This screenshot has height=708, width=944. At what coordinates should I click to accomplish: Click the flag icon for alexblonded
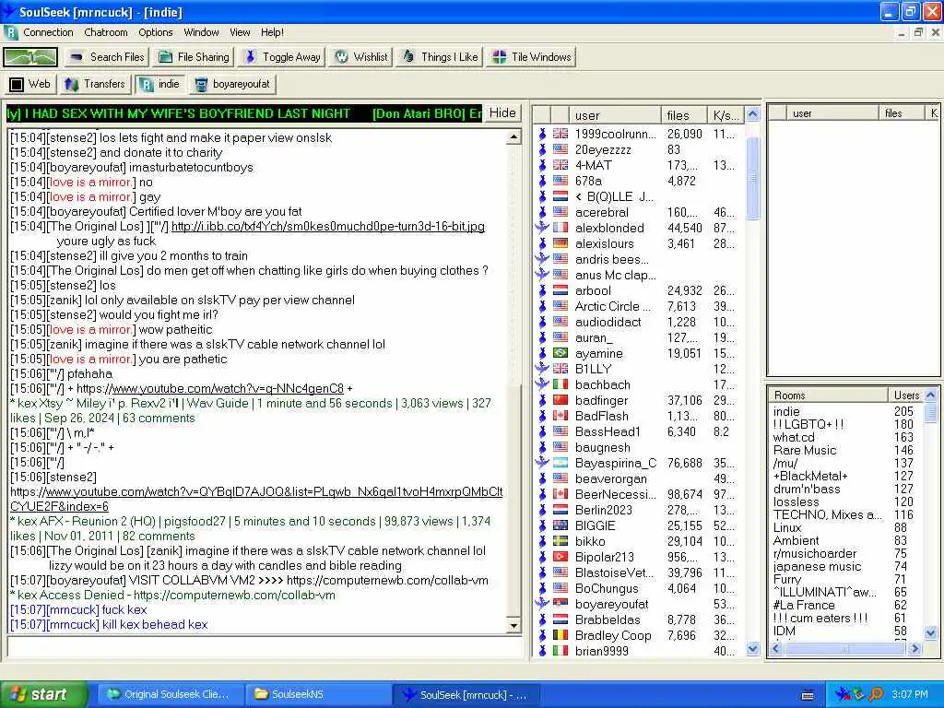point(560,228)
